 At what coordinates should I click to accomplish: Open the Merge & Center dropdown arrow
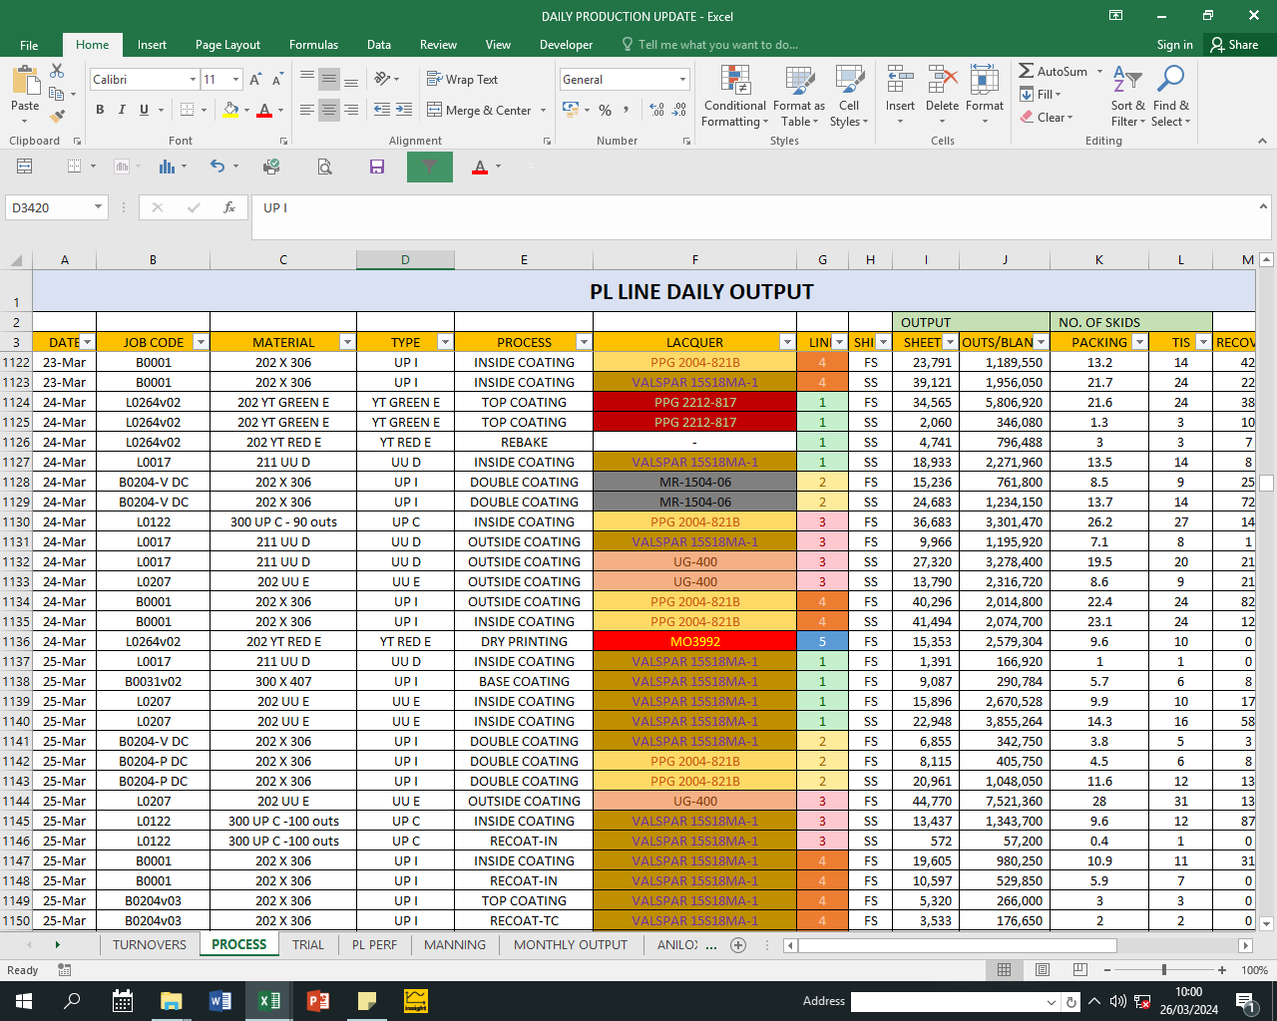point(543,110)
